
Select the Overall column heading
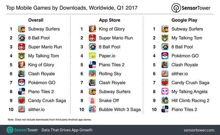tap(36, 20)
